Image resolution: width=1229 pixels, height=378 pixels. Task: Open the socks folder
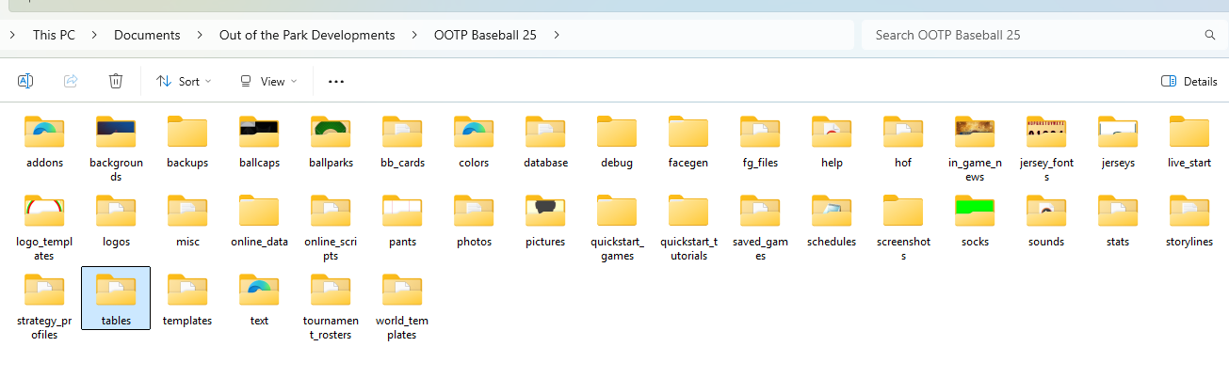[975, 221]
